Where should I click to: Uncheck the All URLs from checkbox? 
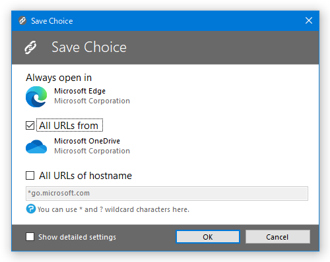pyautogui.click(x=30, y=126)
